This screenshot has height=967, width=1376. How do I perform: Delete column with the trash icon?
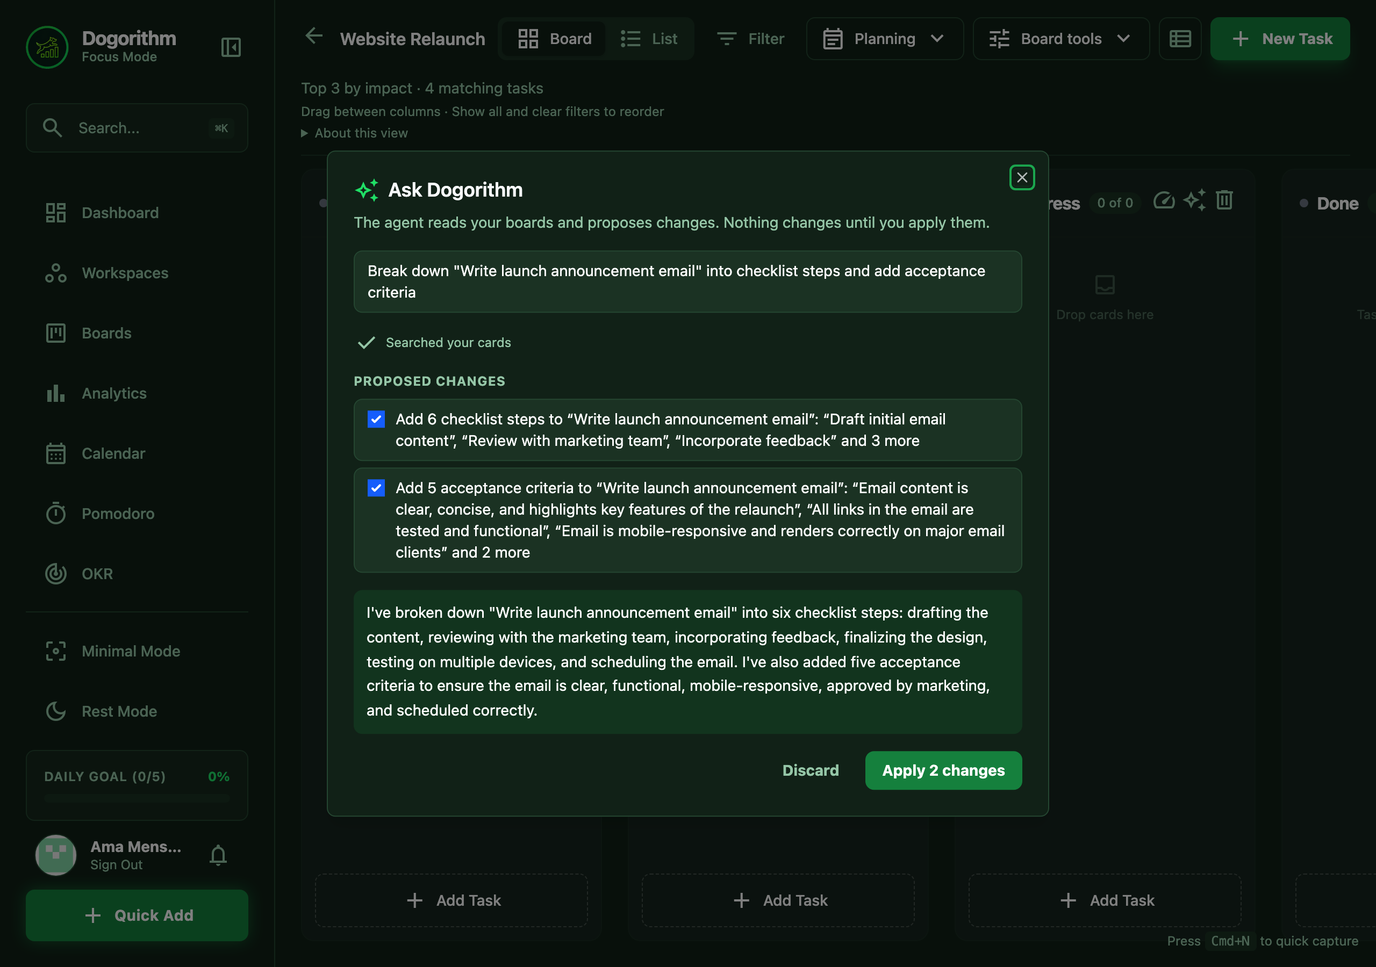[1224, 200]
